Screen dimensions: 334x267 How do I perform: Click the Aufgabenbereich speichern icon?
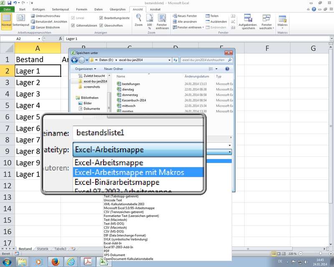pyautogui.click(x=248, y=18)
